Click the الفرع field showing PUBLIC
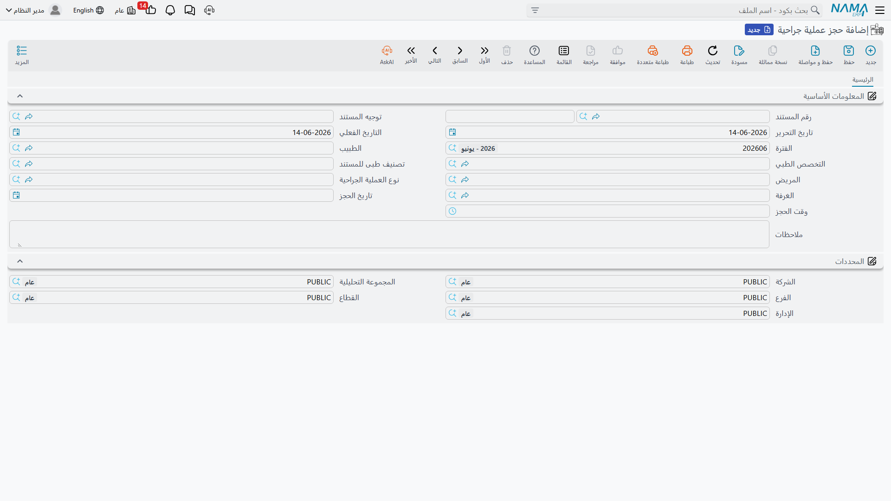Viewport: 891px width, 501px height. click(607, 297)
